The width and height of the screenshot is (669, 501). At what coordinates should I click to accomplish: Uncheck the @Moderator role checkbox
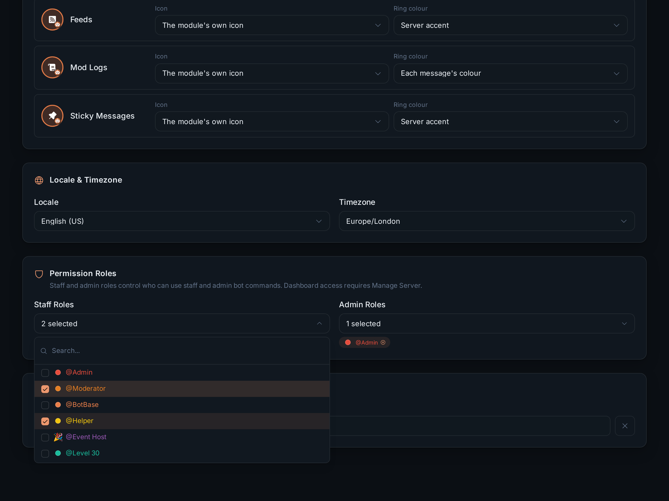click(x=45, y=389)
